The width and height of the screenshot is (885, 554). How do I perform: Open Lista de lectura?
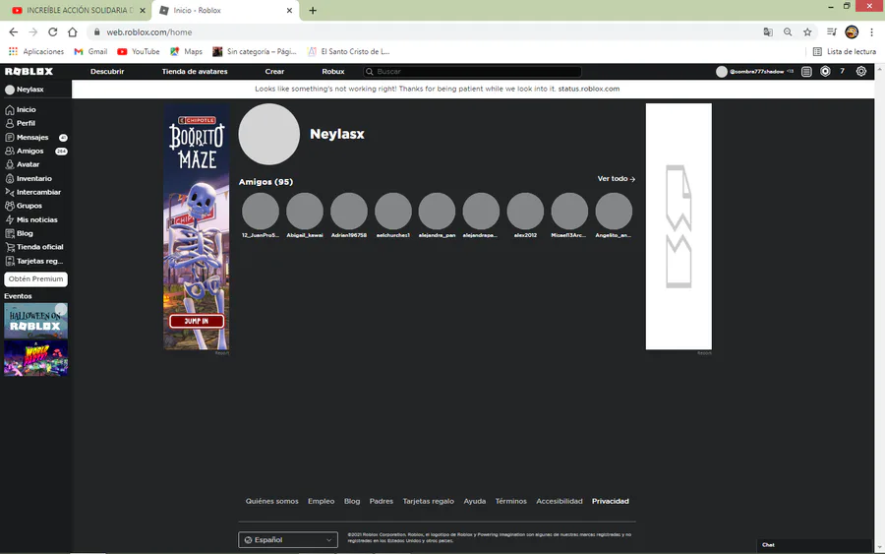coord(845,51)
